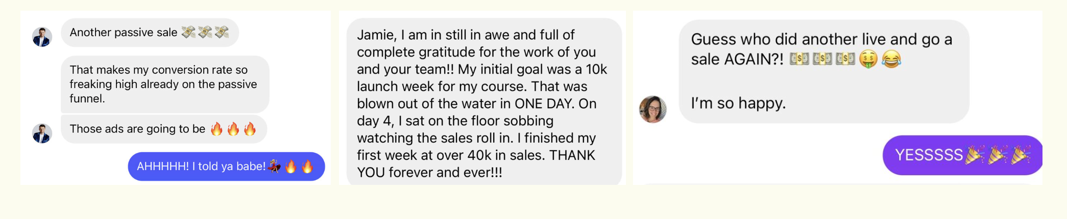This screenshot has height=219, width=1067.
Task: Open the profile avatar beside "Another passive sale"
Action: pos(42,37)
